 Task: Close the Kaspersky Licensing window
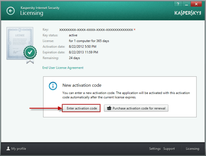coord(196,4)
